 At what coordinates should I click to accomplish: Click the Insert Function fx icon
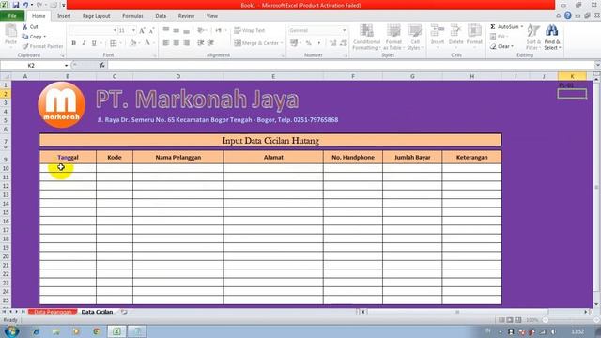(102, 65)
